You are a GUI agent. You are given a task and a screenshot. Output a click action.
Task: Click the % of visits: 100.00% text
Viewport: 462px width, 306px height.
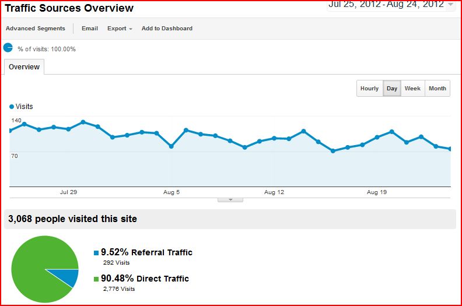pos(47,49)
